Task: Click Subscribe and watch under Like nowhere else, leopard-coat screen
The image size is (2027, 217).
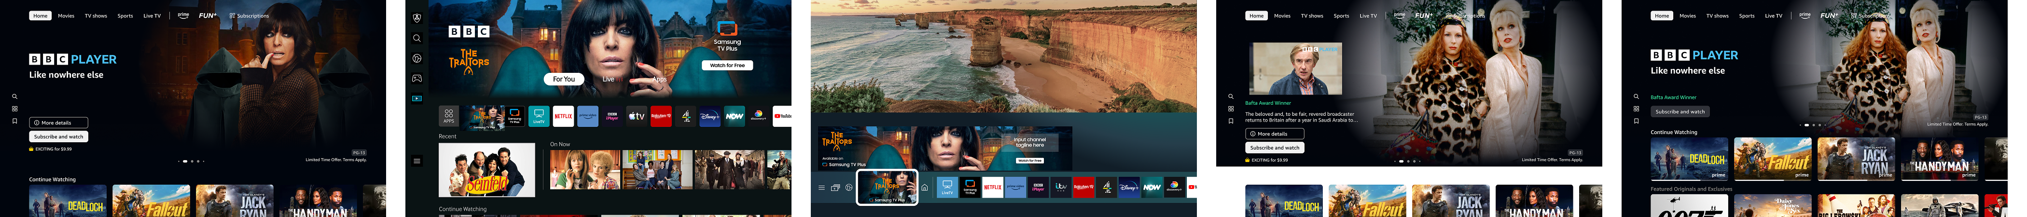Action: (x=1680, y=112)
